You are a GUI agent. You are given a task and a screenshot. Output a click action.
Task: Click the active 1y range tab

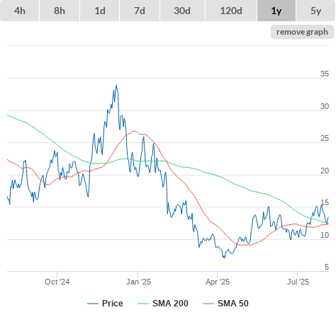coord(276,11)
